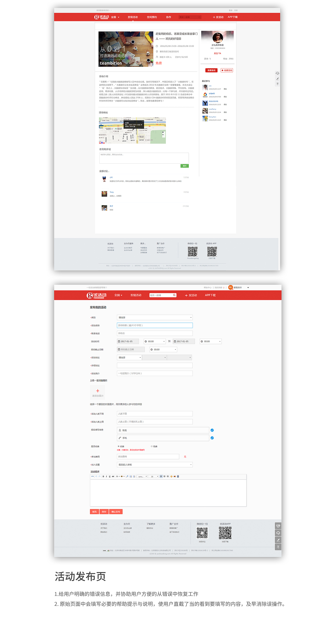
Task: Click the plus icon to add cover image
Action: (x=97, y=391)
